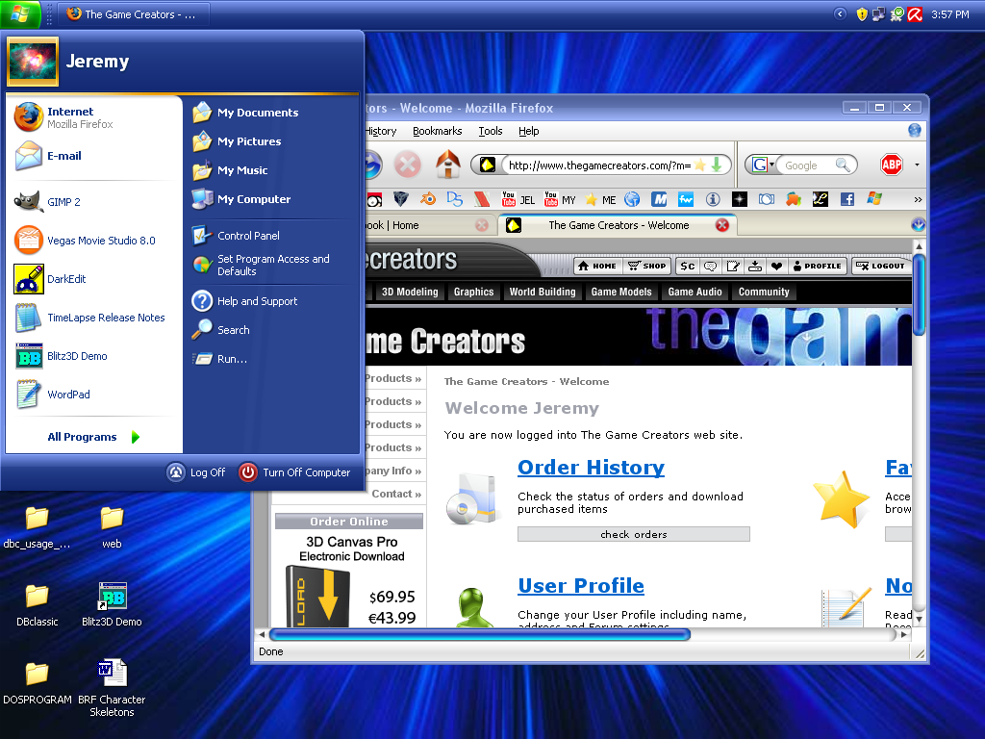Open the Order History link

pos(592,467)
